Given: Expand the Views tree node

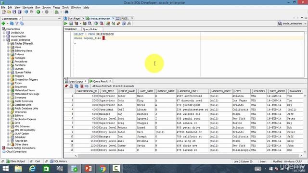Looking at the screenshot, I should click(x=8, y=47).
